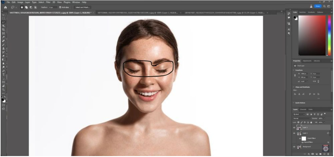The height and width of the screenshot is (157, 334).
Task: Select the History Brush tool
Action: pos(3,52)
